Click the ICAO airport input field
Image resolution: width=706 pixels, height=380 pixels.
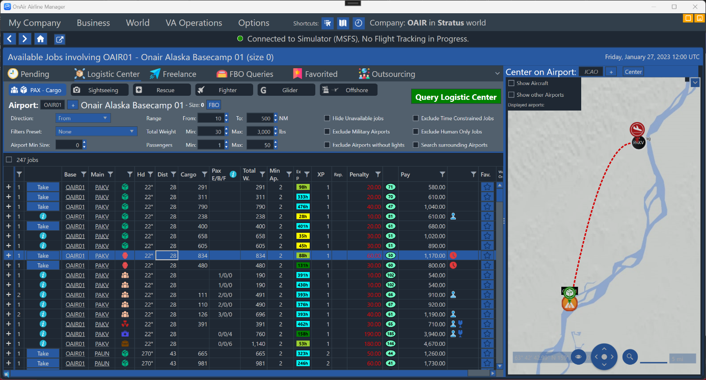591,72
